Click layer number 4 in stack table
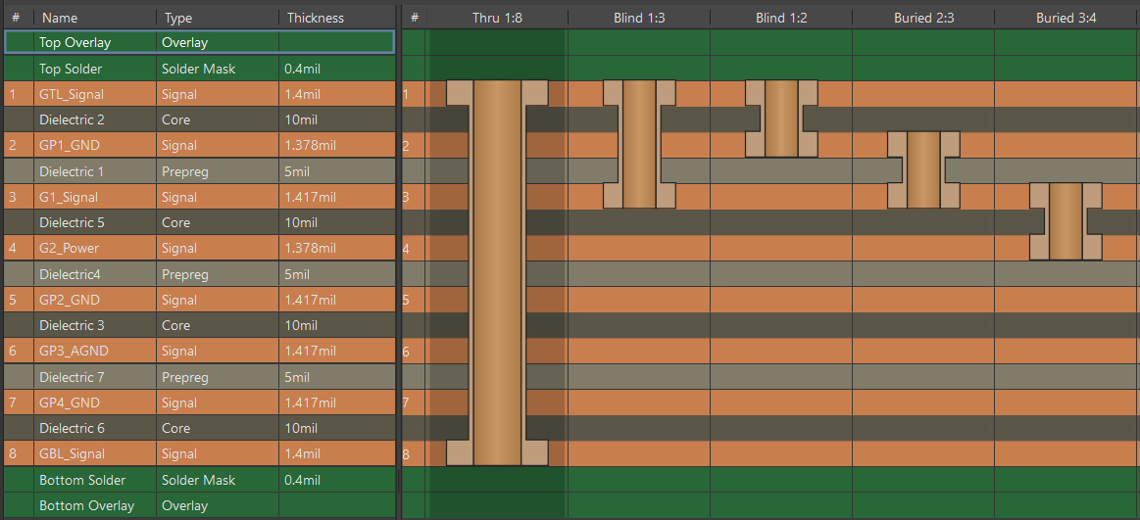Viewport: 1140px width, 520px height. pyautogui.click(x=13, y=249)
